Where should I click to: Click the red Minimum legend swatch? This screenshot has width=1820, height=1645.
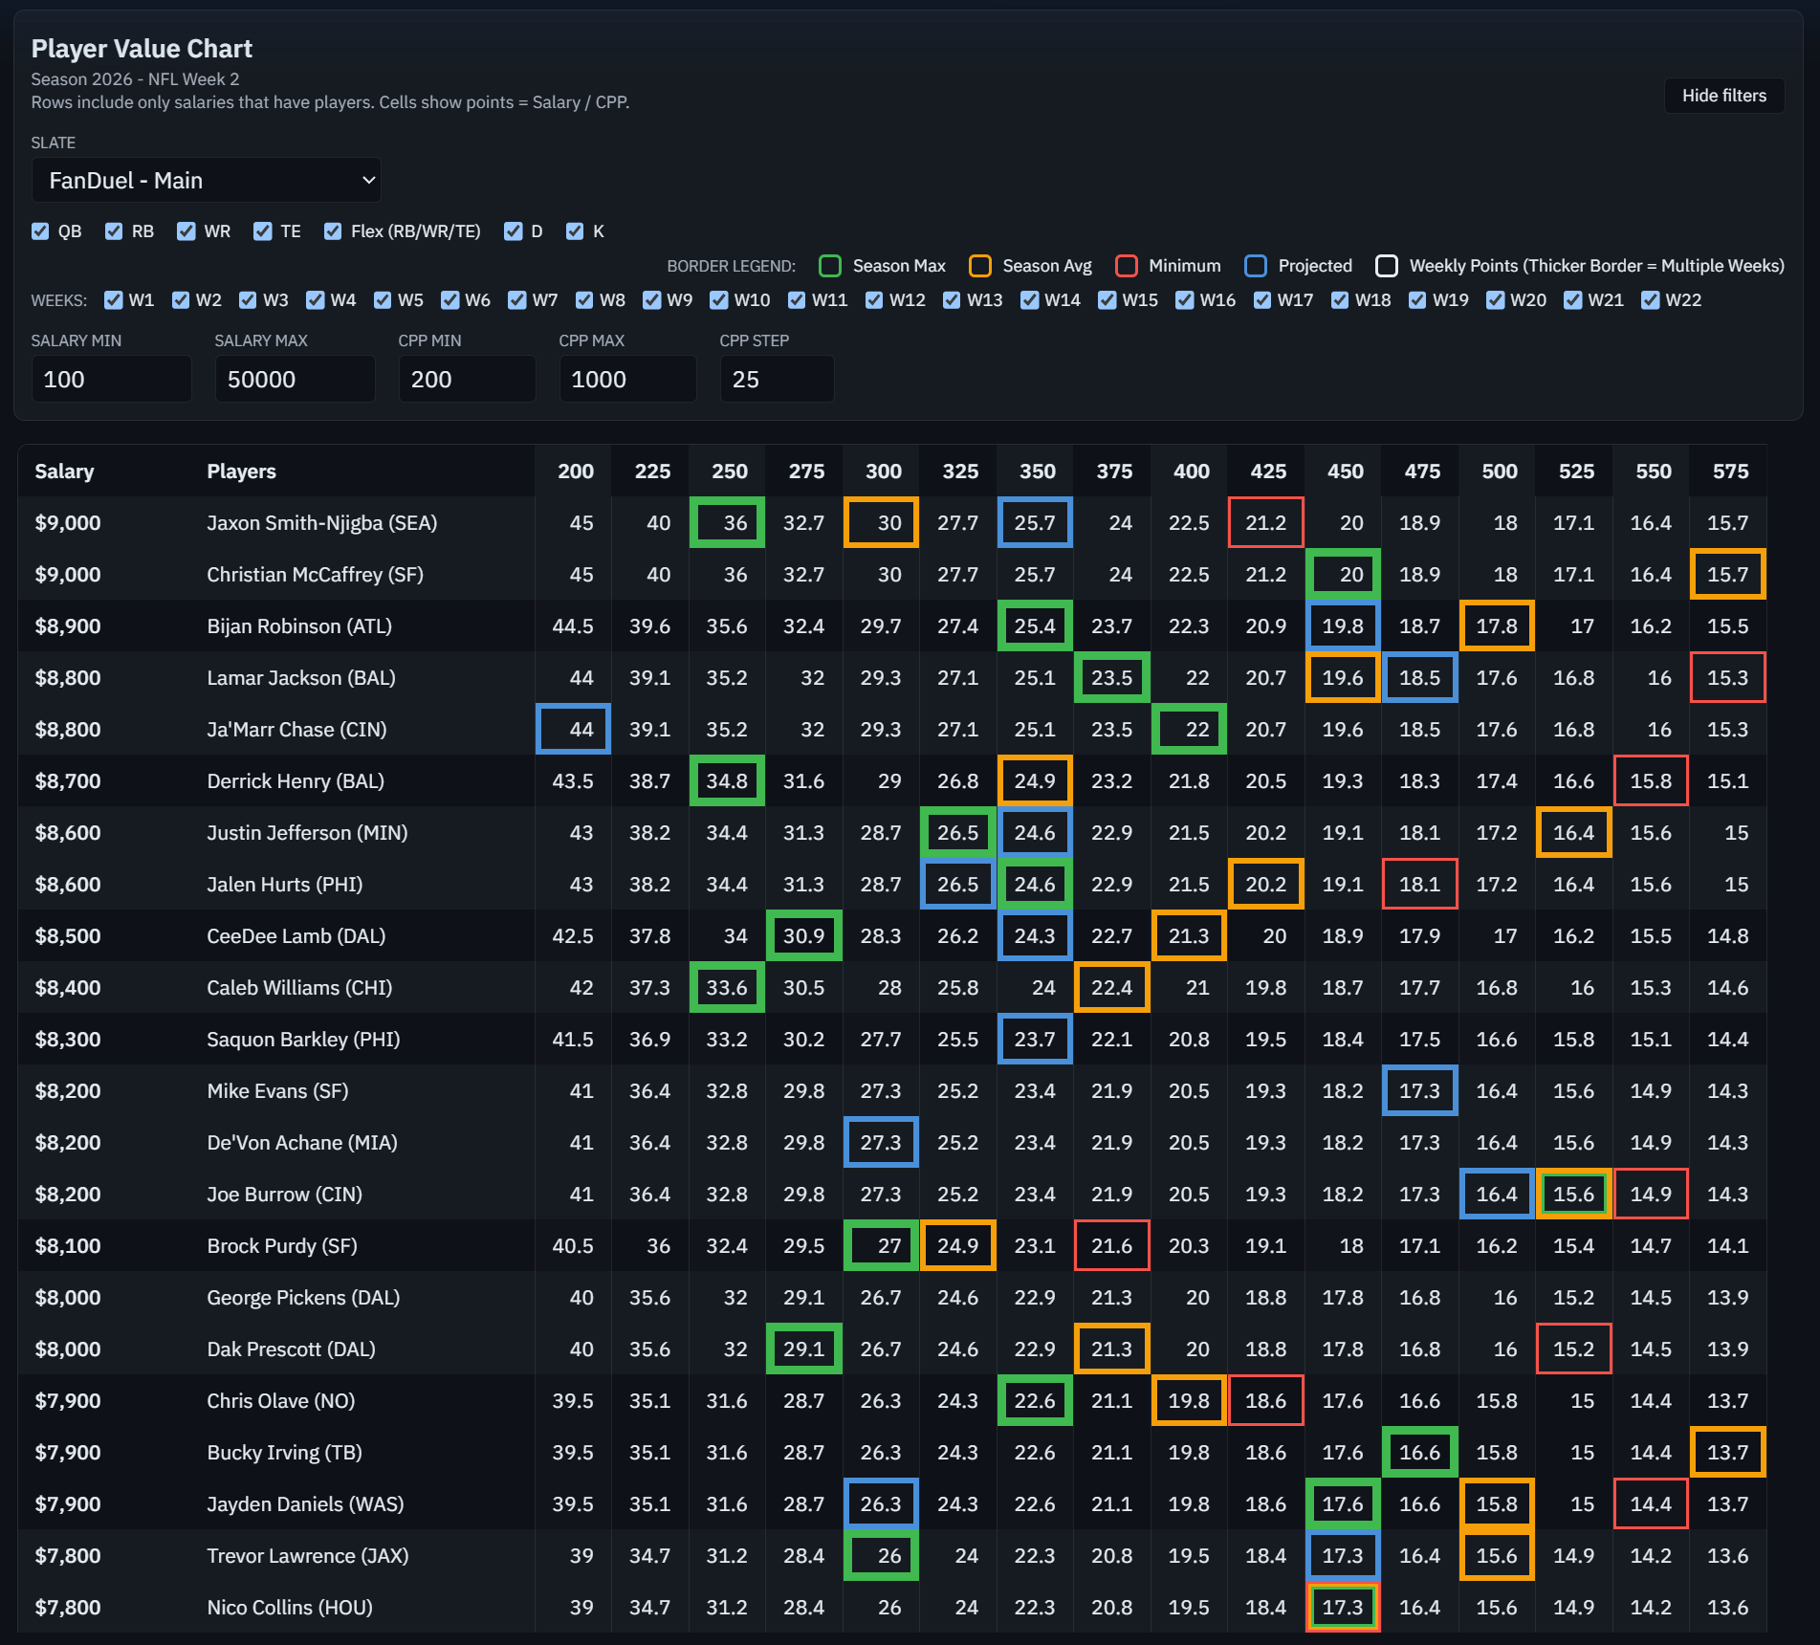click(x=1127, y=266)
